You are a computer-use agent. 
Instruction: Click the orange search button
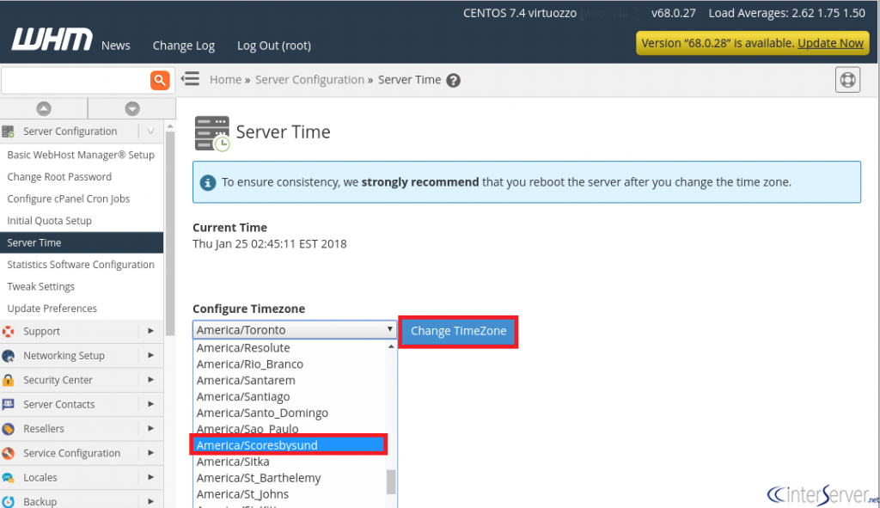[x=160, y=80]
